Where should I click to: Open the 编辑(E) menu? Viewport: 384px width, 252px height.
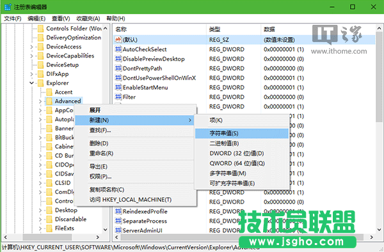36,19
